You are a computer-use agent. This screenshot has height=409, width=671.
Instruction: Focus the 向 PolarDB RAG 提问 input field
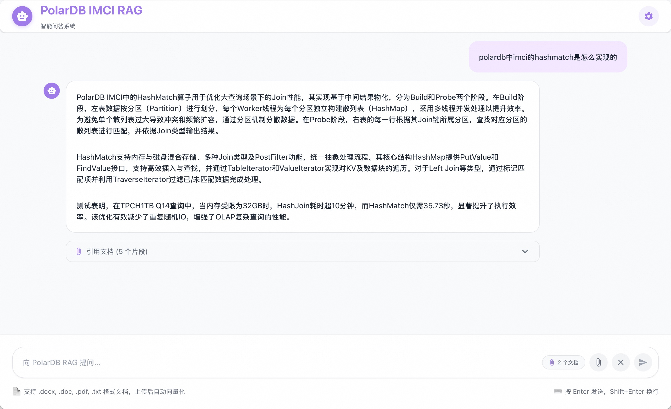(x=272, y=362)
